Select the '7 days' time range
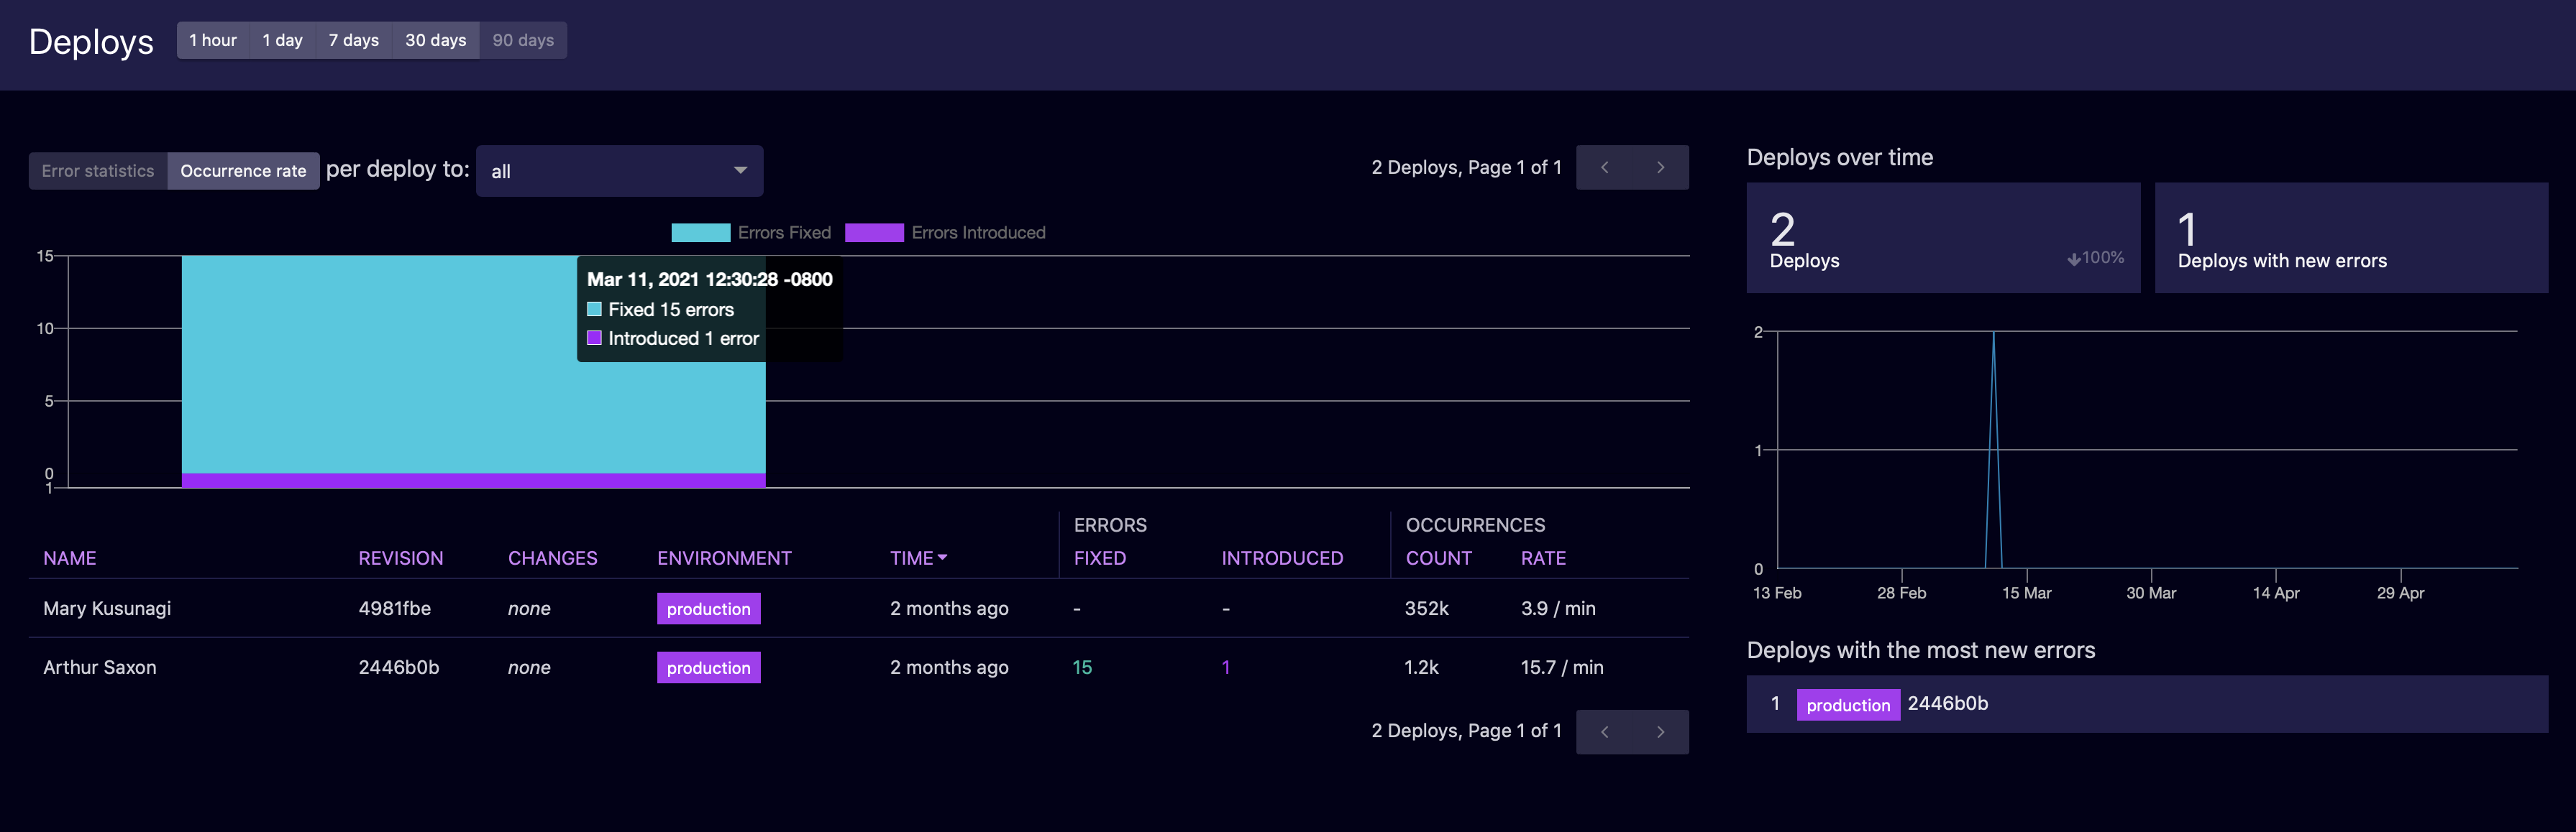 click(x=353, y=40)
